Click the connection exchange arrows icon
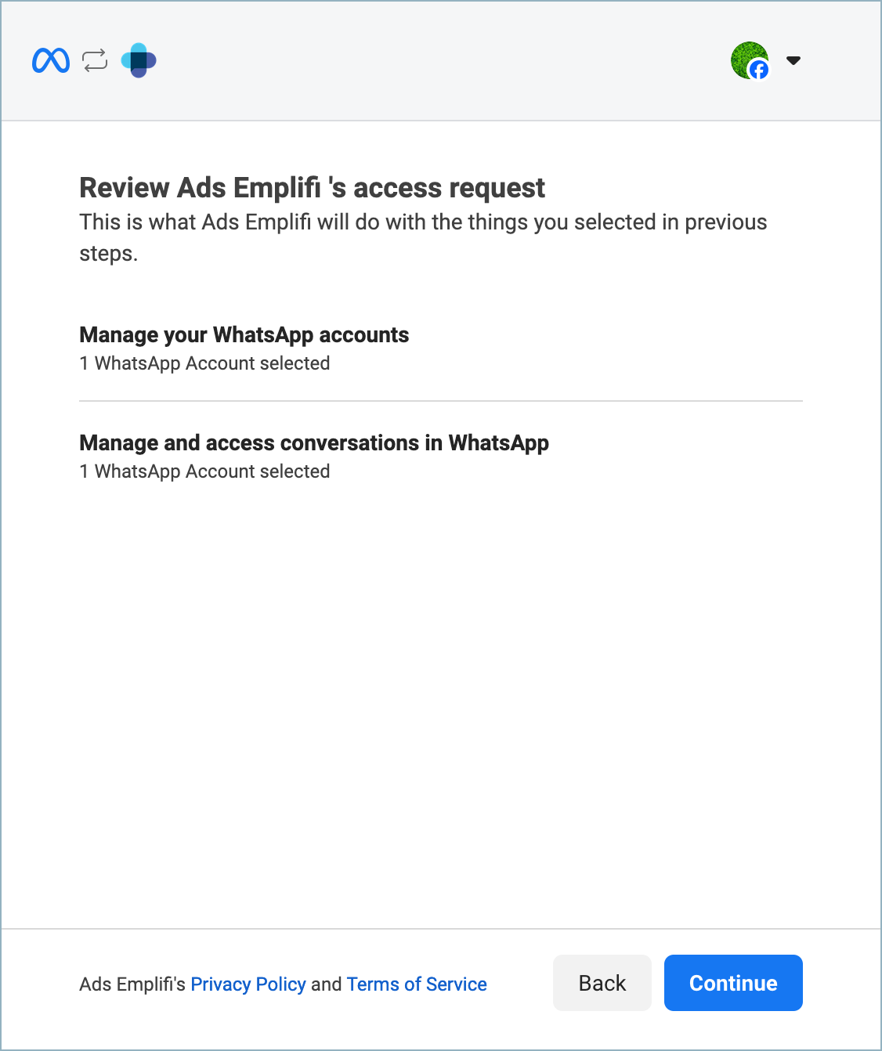This screenshot has height=1051, width=882. [94, 60]
